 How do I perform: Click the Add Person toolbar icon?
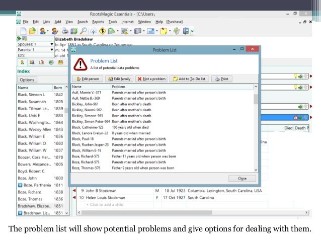click(x=43, y=31)
